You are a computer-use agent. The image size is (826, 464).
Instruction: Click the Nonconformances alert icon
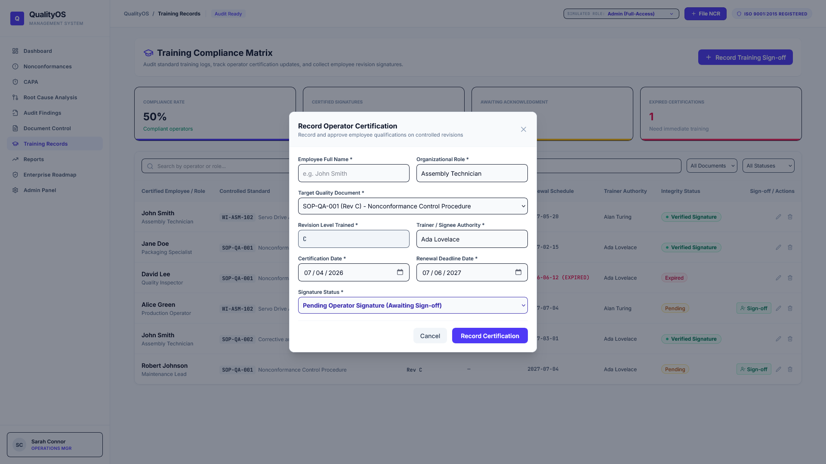15,66
